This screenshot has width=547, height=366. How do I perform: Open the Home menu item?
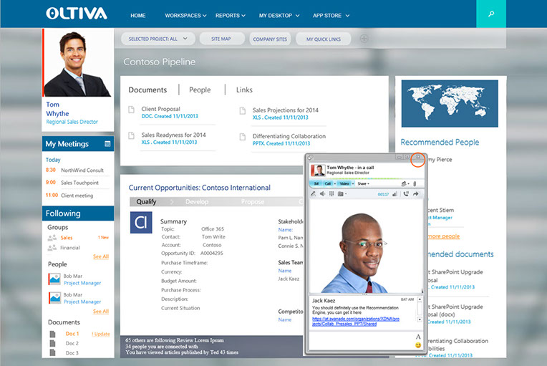coord(137,15)
